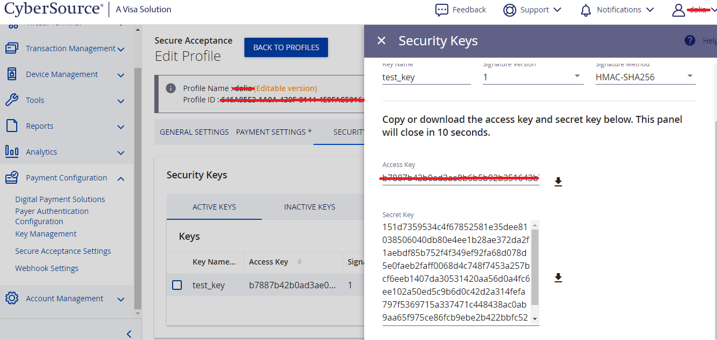This screenshot has width=717, height=340.
Task: Collapse the sidebar with the left chevron
Action: [129, 334]
